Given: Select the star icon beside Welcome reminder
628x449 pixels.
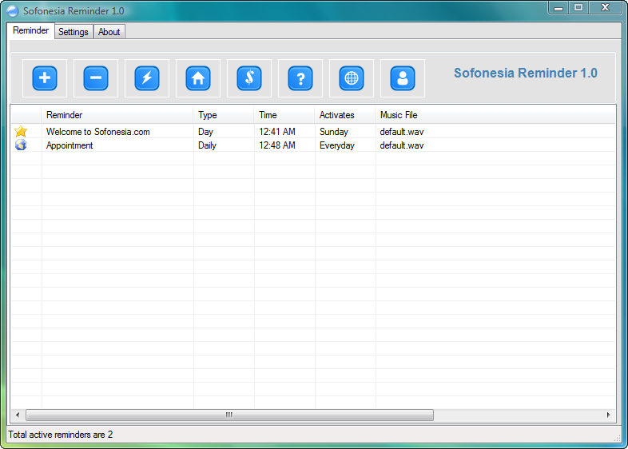Looking at the screenshot, I should [x=21, y=132].
